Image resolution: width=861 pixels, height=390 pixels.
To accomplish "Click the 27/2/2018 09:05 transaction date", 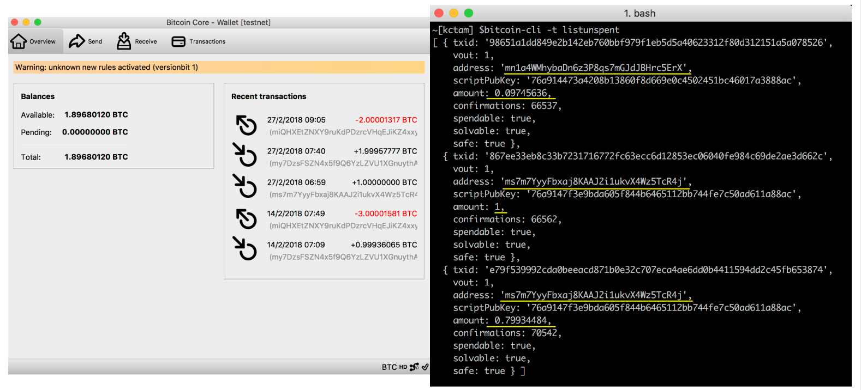I will 296,120.
